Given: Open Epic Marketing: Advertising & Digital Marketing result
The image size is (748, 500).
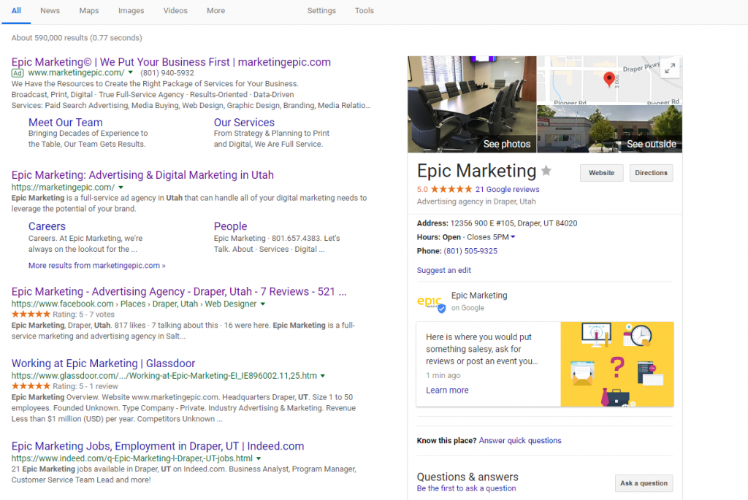Looking at the screenshot, I should click(x=142, y=175).
